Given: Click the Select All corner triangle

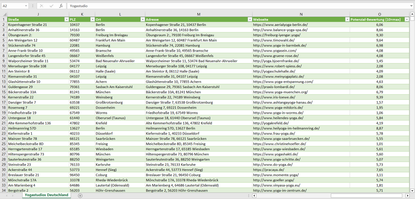Looking at the screenshot, I should 4,14.
